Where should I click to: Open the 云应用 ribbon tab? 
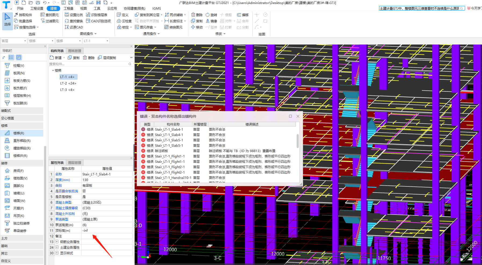(x=112, y=8)
